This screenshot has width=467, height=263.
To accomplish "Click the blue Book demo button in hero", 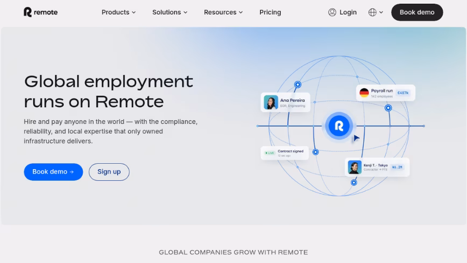I will (53, 172).
